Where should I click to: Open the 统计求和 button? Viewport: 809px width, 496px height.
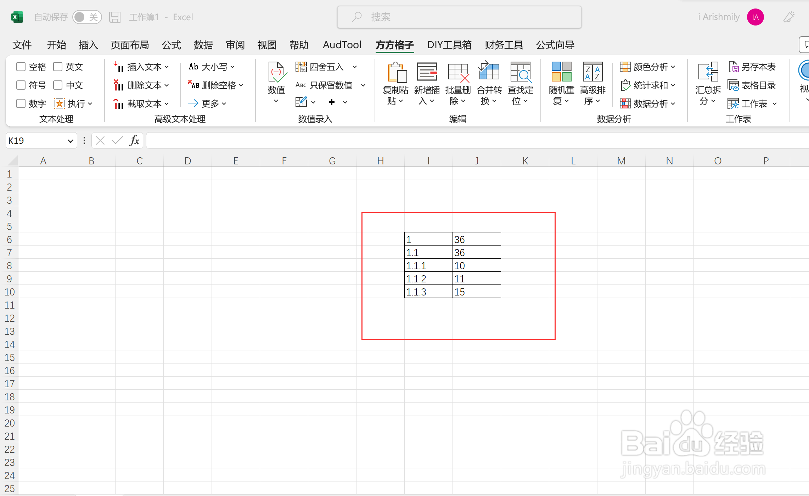coord(648,85)
